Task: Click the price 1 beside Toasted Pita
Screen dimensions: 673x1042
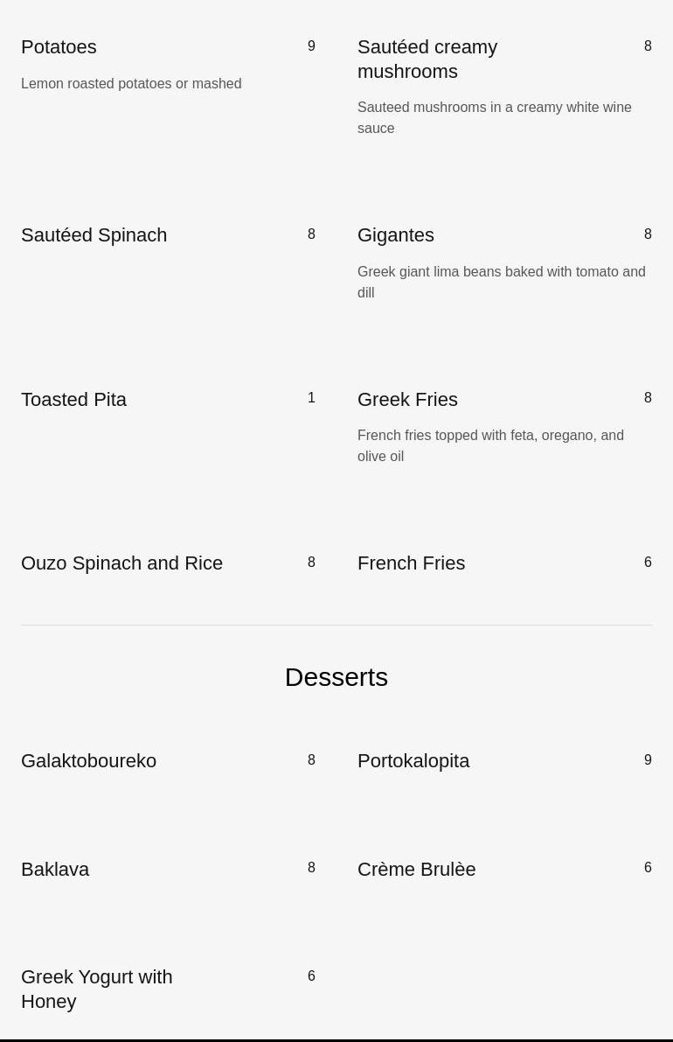Action: point(311,398)
